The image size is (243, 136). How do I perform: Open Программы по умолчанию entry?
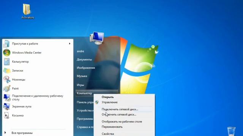(x=85, y=119)
